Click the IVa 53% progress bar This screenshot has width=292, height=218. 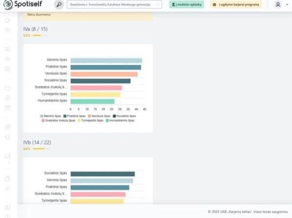36,35
